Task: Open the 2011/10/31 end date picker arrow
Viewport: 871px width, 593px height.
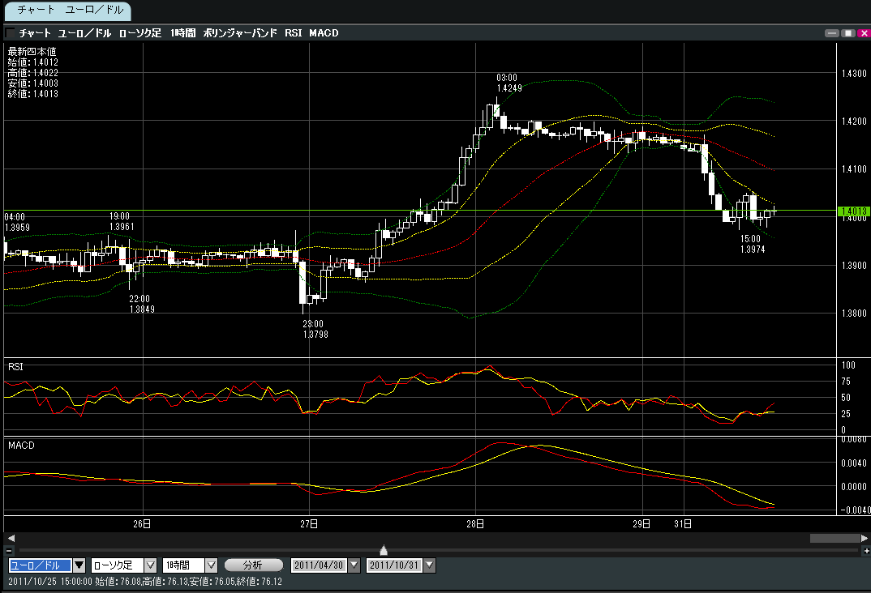Action: (x=429, y=565)
